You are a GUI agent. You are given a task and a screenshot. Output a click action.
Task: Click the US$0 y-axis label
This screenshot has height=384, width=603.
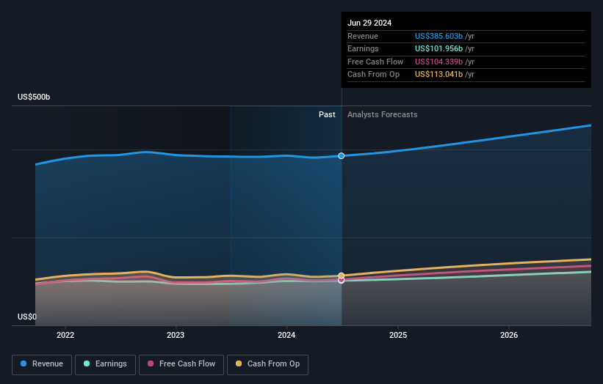pos(27,317)
